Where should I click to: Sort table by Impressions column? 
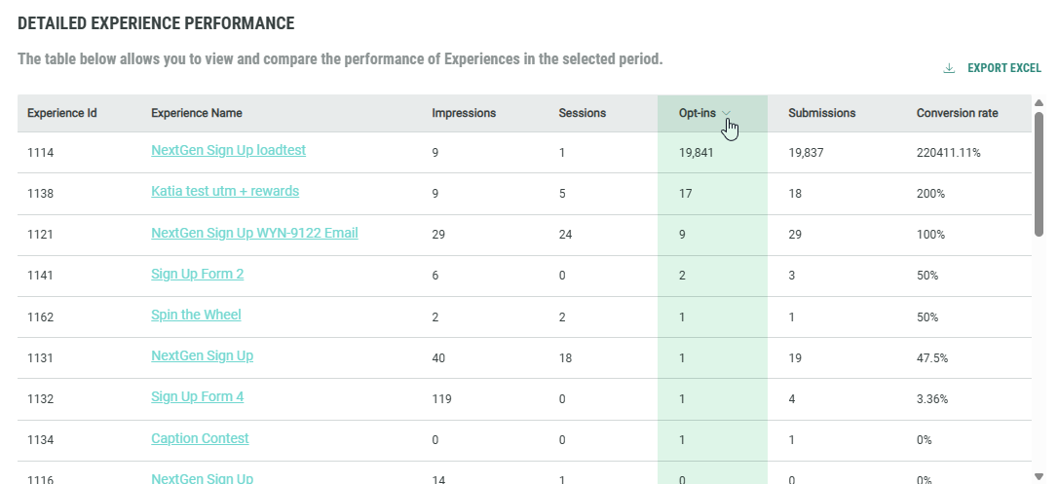[464, 113]
